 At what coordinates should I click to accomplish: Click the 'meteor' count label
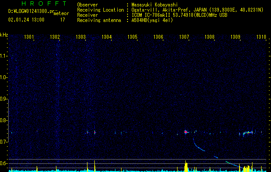tap(62, 13)
